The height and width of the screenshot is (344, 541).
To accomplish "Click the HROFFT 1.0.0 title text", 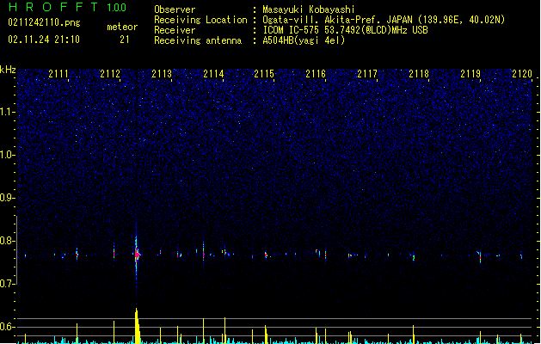I will click(68, 7).
